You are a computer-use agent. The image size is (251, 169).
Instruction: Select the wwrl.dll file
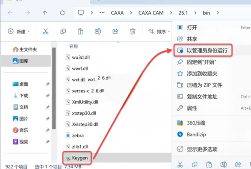[x=77, y=68]
